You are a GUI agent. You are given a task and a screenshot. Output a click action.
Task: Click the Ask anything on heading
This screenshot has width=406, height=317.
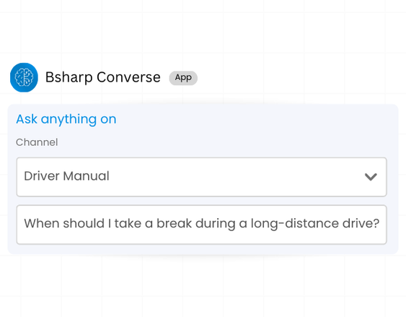66,119
